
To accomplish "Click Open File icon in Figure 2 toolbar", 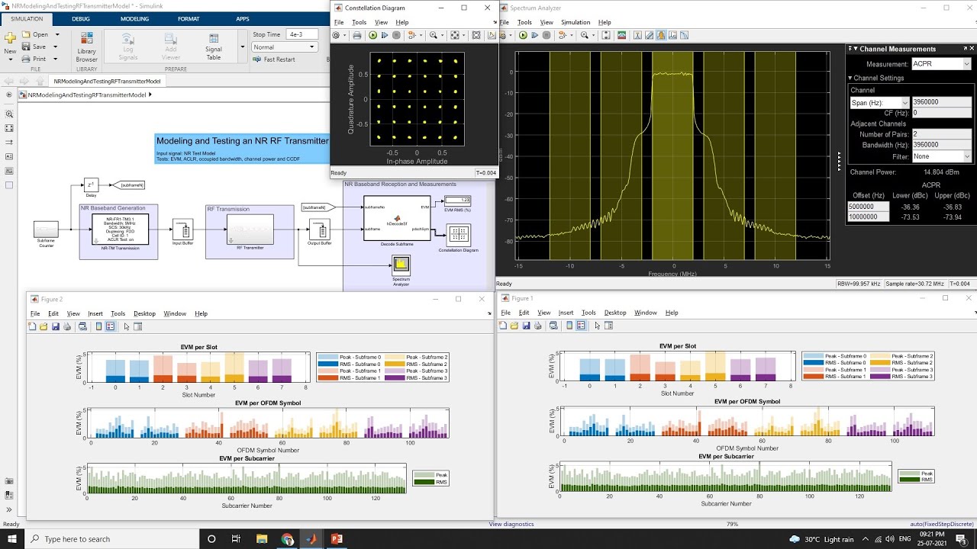I will pos(44,326).
